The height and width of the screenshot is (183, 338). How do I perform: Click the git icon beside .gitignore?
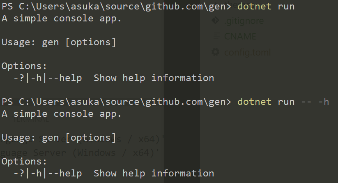(215, 21)
